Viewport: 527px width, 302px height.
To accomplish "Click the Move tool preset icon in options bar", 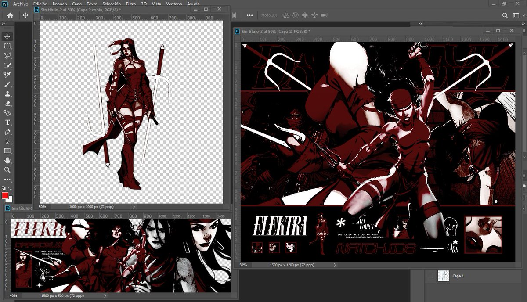I will pos(25,15).
